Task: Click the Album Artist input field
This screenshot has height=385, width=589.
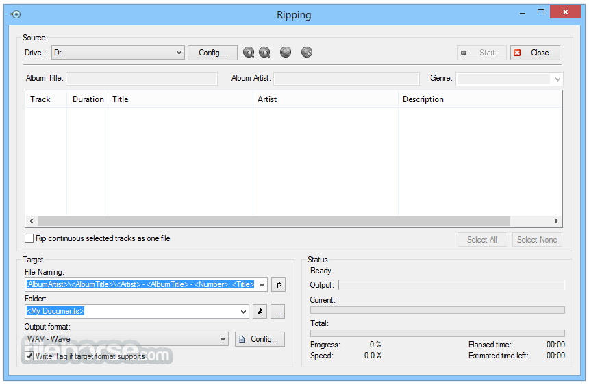Action: point(347,79)
